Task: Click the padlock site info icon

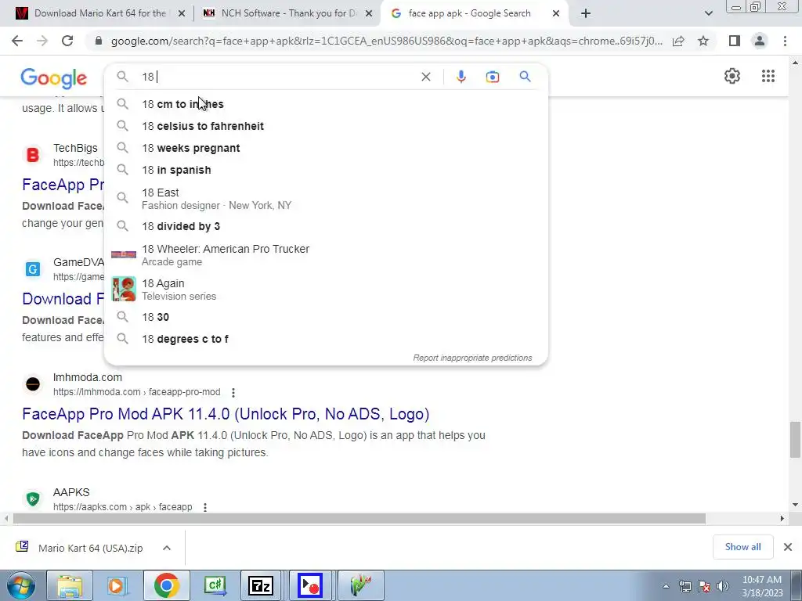Action: coord(99,41)
